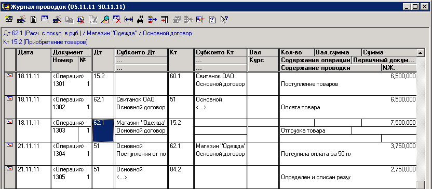Click the Сумма column header
The image size is (432, 189).
(x=389, y=52)
